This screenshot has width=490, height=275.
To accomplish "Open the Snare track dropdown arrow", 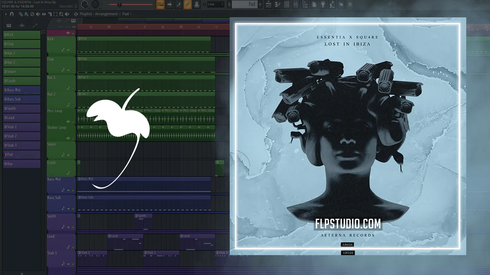I will [69, 155].
